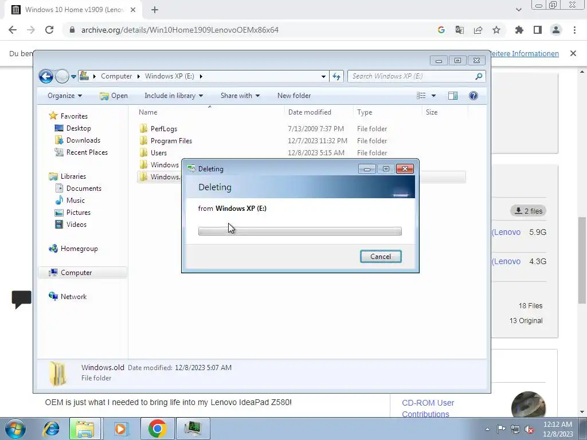Click the Deleting dialog progress bar
Screen dimensions: 587x440
click(300, 231)
